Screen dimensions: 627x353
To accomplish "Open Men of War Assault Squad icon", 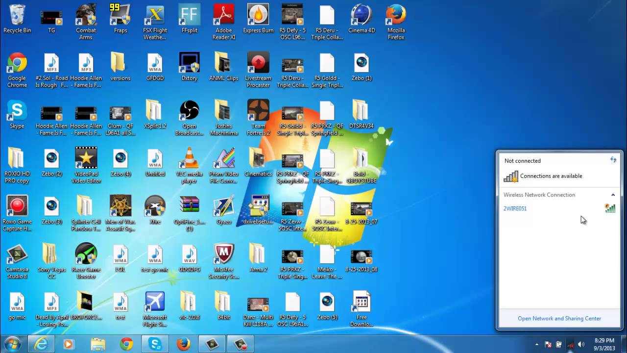I will [x=121, y=213].
